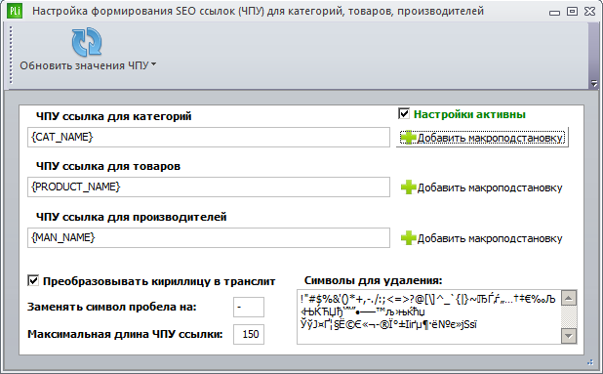The image size is (603, 374).
Task: Open dropdown arrow beside Обновить значения ЧПУ
Action: coord(153,64)
